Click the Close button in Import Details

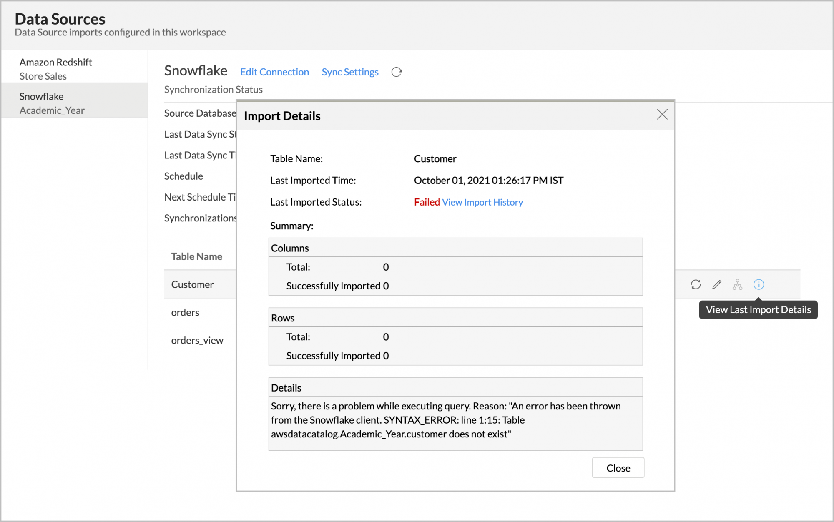(x=618, y=468)
